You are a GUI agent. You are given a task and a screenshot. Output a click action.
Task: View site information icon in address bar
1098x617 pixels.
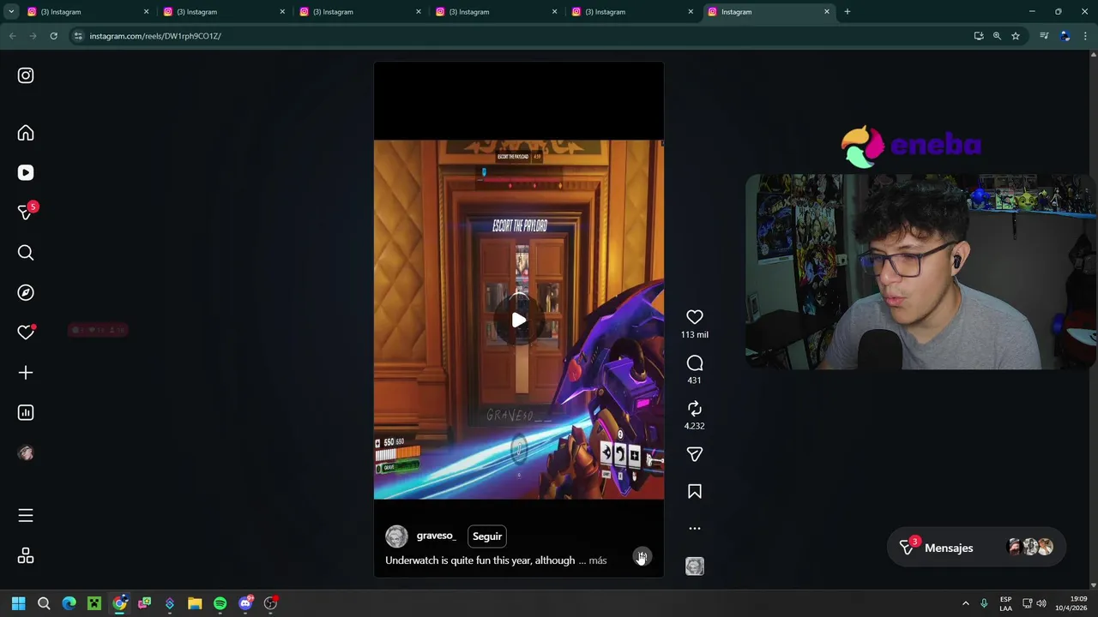coord(78,36)
